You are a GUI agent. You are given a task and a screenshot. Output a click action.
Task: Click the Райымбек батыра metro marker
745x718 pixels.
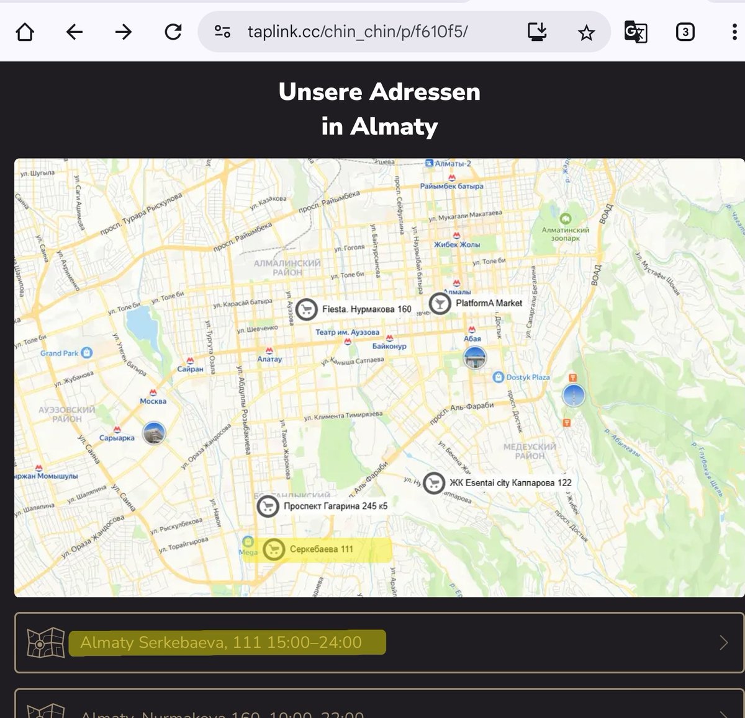[x=452, y=178]
